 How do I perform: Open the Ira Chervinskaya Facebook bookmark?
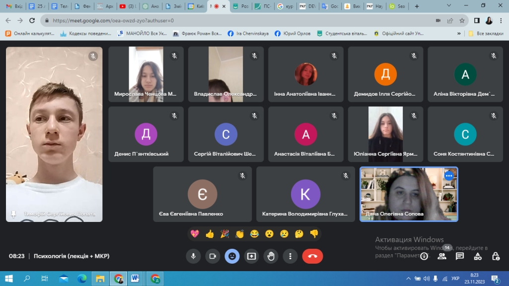tap(248, 33)
